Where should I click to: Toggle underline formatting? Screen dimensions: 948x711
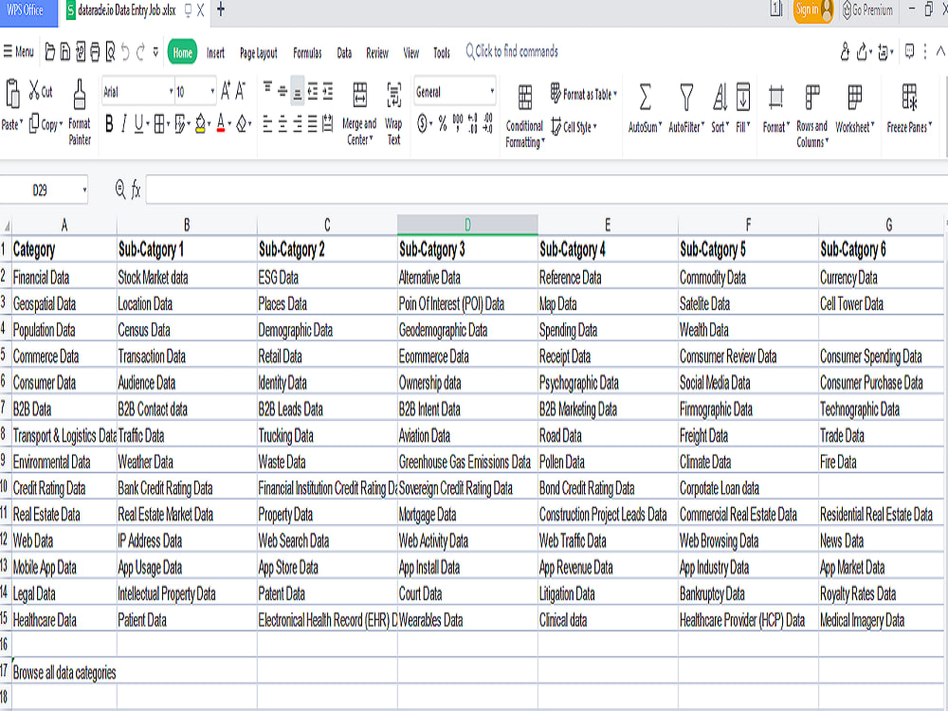[138, 124]
